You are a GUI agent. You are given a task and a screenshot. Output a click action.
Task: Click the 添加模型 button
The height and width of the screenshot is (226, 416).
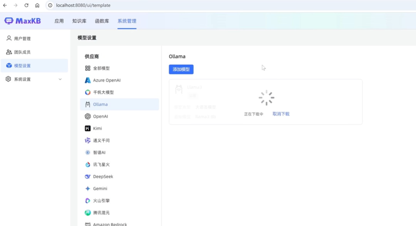[x=181, y=69]
